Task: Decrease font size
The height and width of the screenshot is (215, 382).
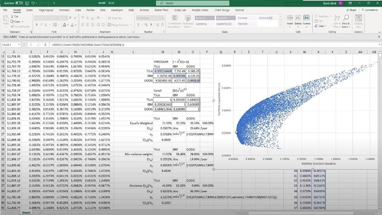Action: 76,18
